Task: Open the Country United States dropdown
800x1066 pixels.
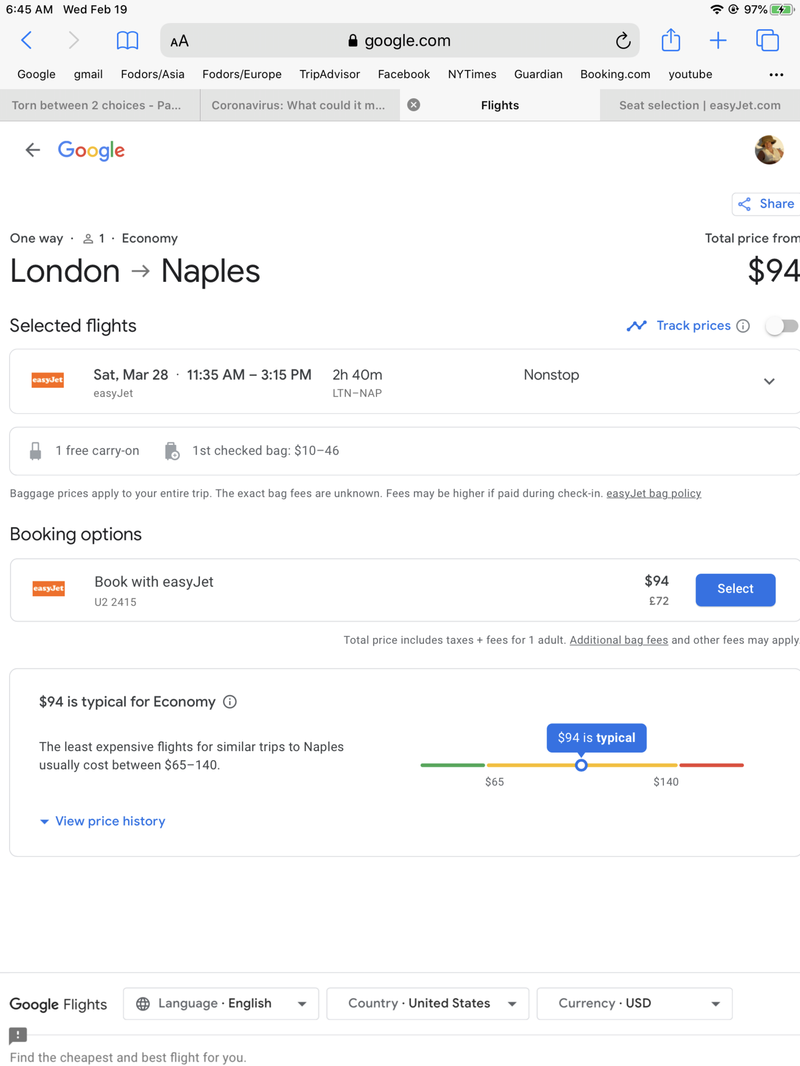Action: point(428,1004)
